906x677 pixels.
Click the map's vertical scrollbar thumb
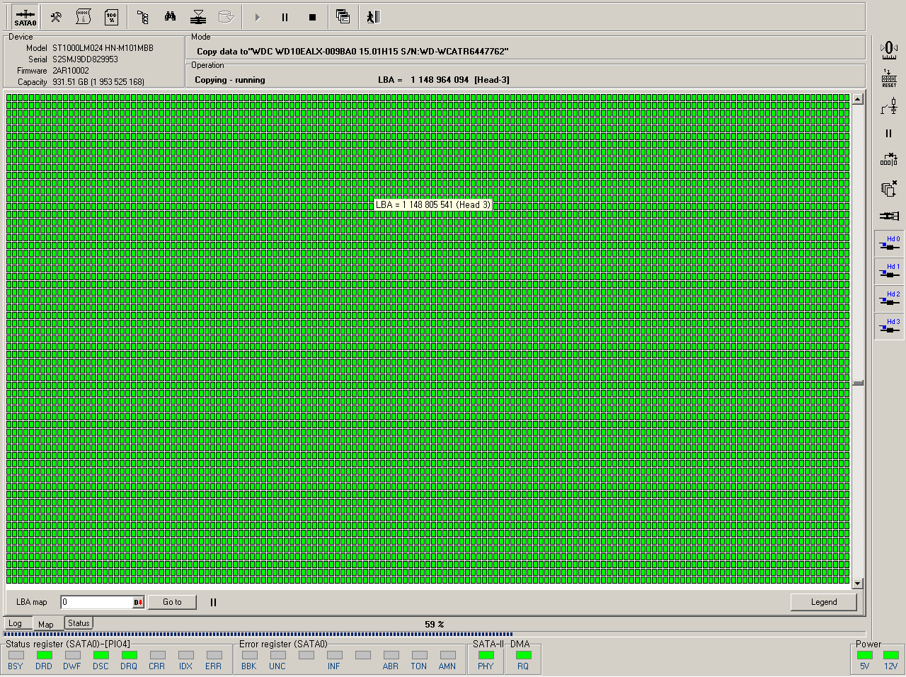pos(858,383)
